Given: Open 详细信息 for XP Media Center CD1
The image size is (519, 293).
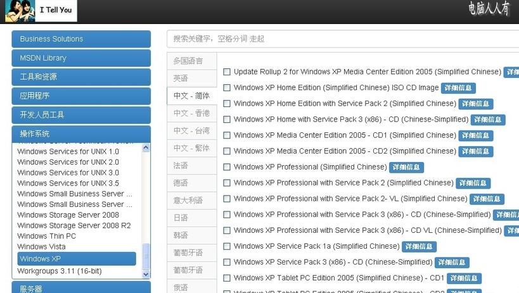Looking at the screenshot, I should [x=475, y=135].
